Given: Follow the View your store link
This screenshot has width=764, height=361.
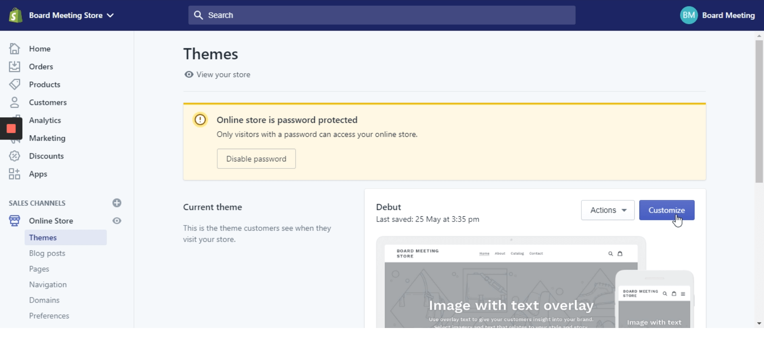Looking at the screenshot, I should click(223, 75).
